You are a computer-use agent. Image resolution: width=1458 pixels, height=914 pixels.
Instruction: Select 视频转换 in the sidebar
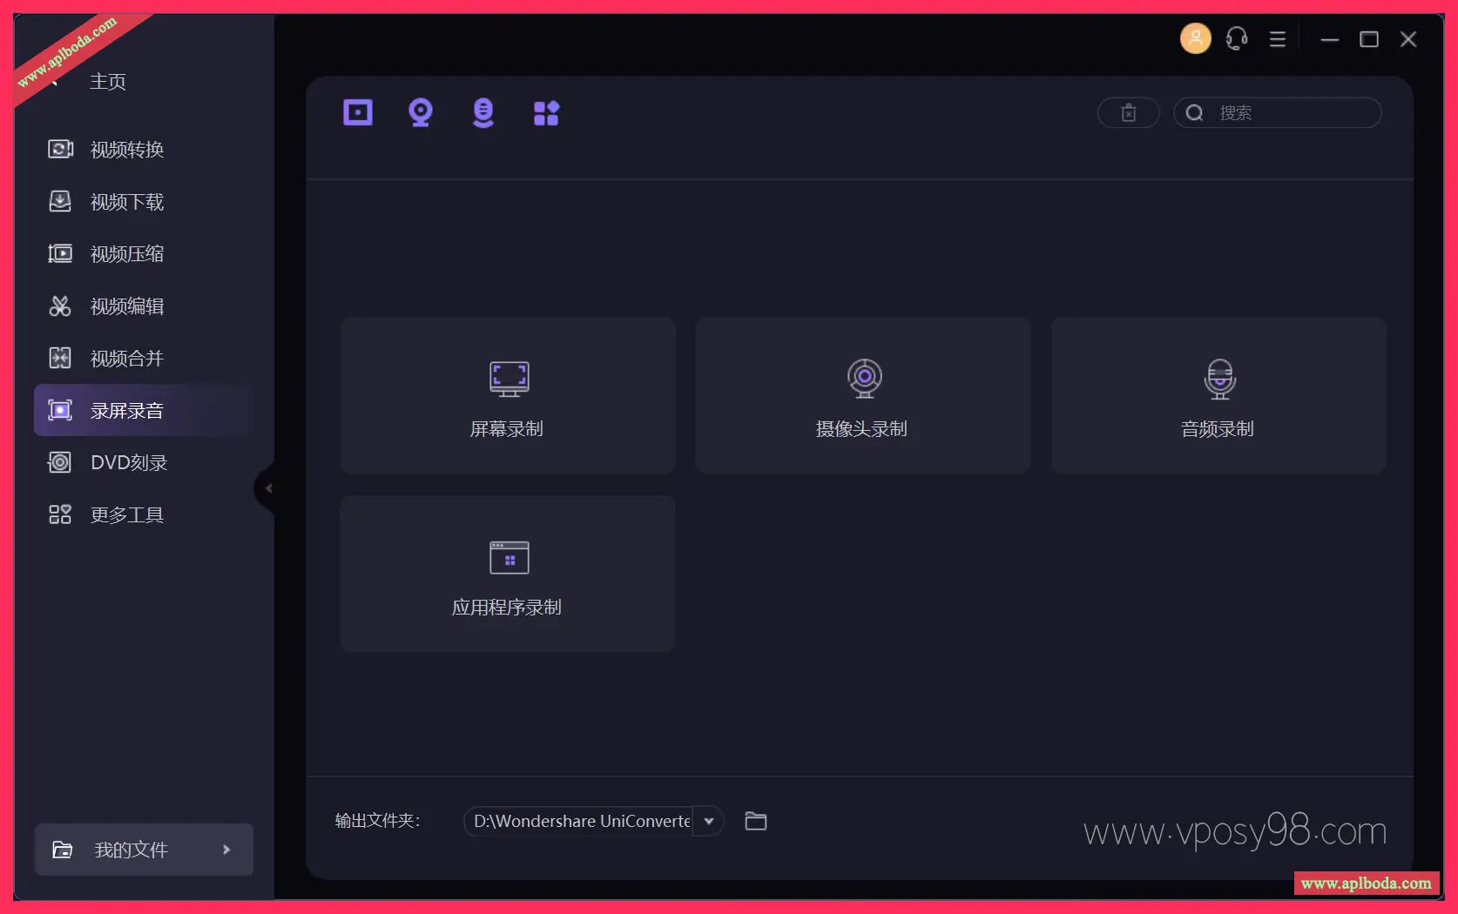pyautogui.click(x=127, y=150)
